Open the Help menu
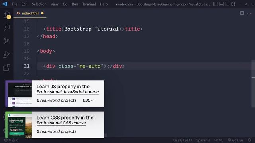 tap(104, 4)
